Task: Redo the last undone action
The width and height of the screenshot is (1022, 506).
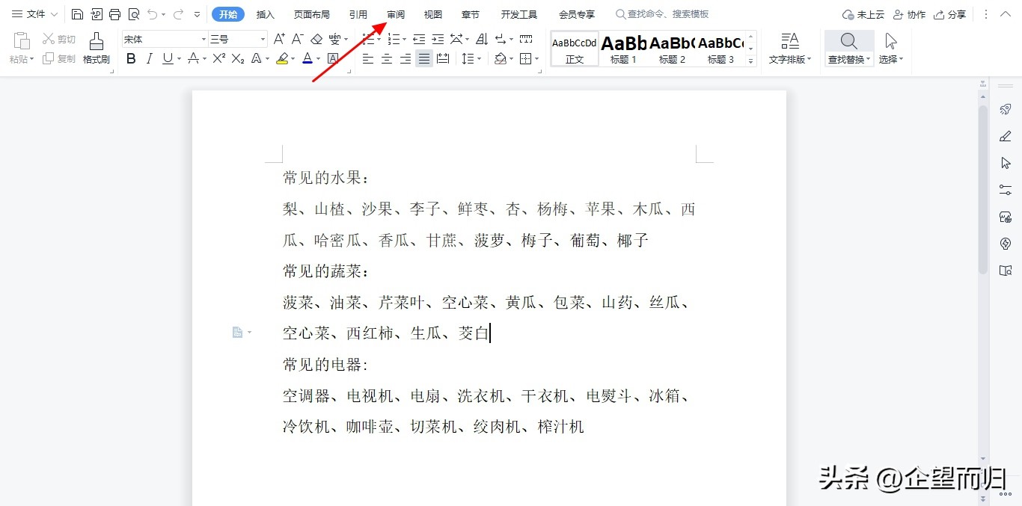Action: point(177,14)
